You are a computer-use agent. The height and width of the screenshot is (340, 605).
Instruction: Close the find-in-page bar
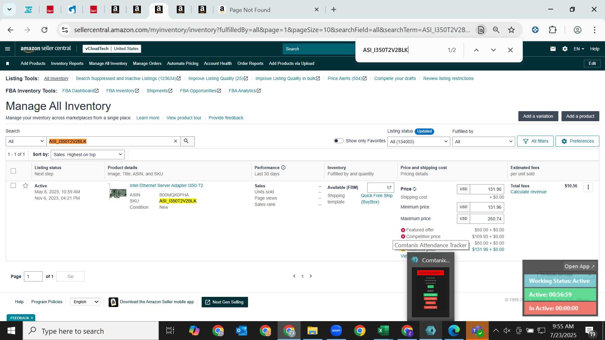tap(510, 50)
